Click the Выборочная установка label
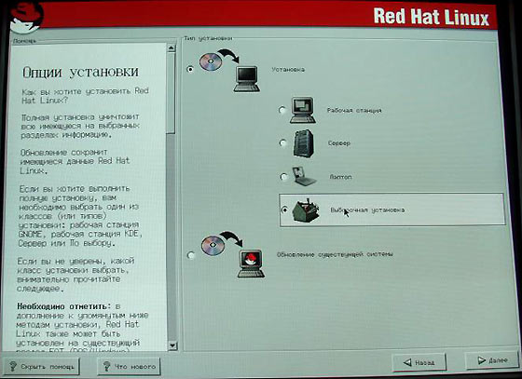The image size is (522, 379). [367, 210]
